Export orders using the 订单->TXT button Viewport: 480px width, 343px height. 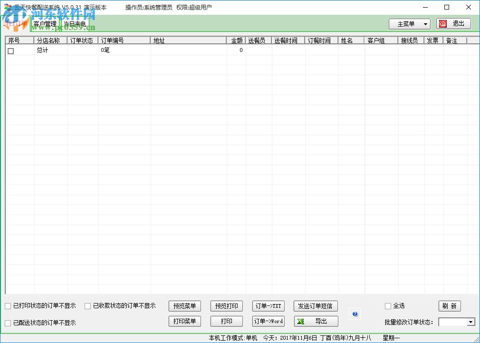point(268,306)
